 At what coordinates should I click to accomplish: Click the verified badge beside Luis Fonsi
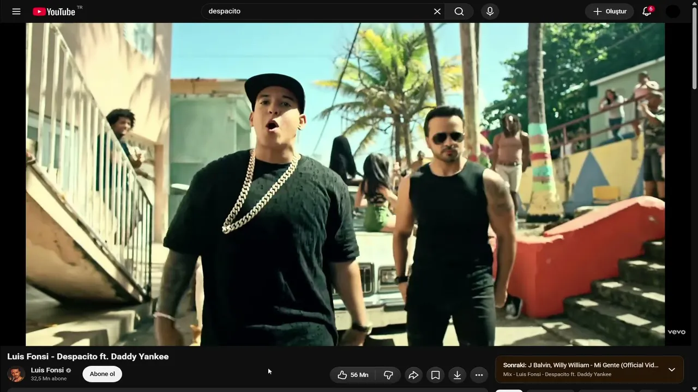click(x=68, y=371)
